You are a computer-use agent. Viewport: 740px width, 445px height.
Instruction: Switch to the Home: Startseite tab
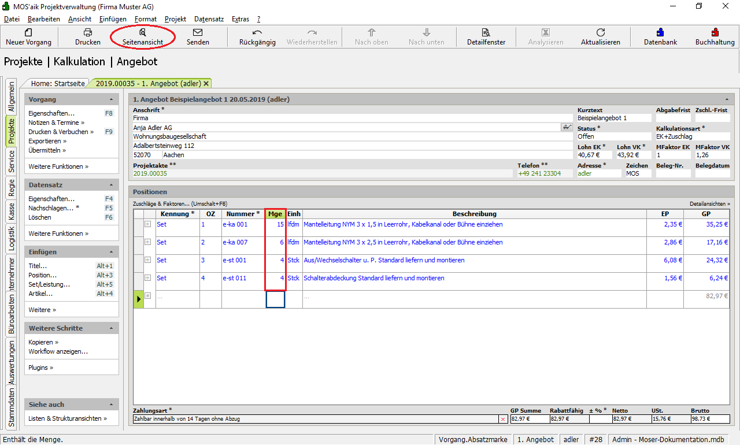(x=58, y=83)
